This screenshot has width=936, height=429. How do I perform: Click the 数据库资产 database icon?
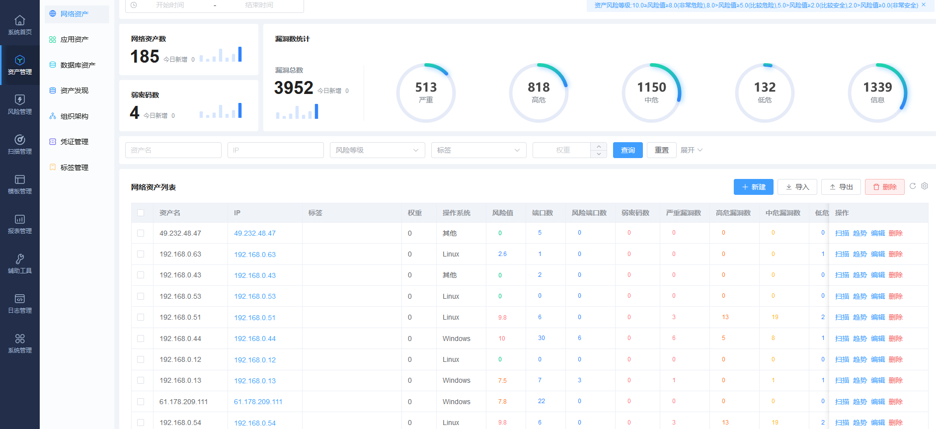[x=53, y=65]
